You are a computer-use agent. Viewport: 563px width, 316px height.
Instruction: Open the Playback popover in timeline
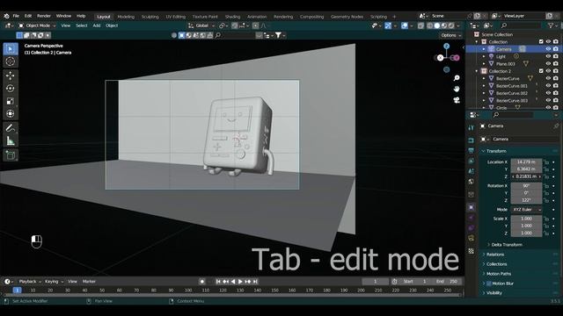point(30,282)
